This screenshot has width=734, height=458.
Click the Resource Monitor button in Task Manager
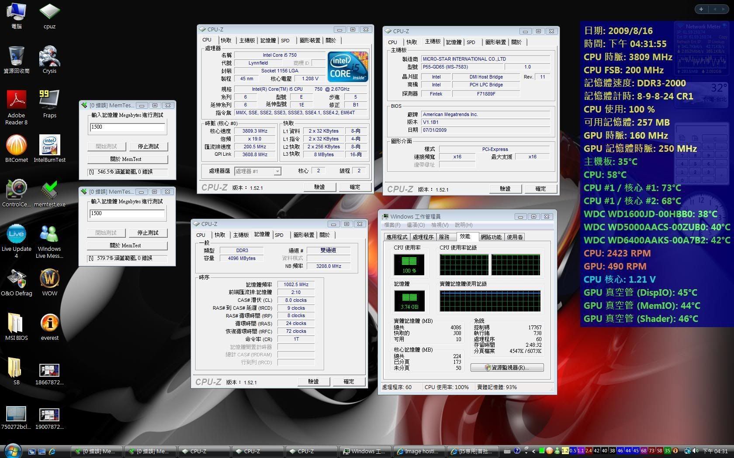point(507,368)
